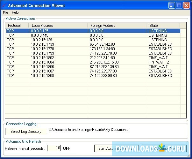The width and height of the screenshot is (192, 159).
Task: Open the File menu
Action: (x=5, y=12)
